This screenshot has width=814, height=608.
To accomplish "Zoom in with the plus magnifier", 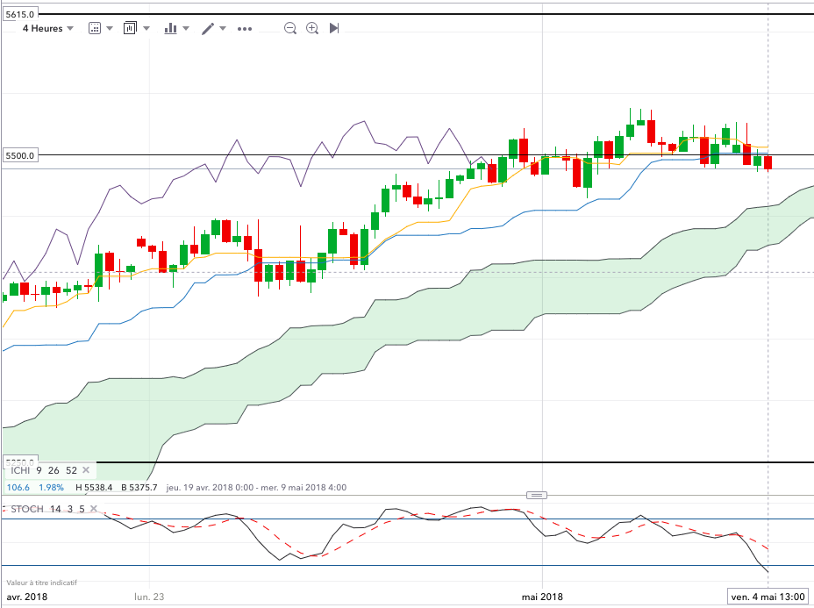I will (x=312, y=28).
